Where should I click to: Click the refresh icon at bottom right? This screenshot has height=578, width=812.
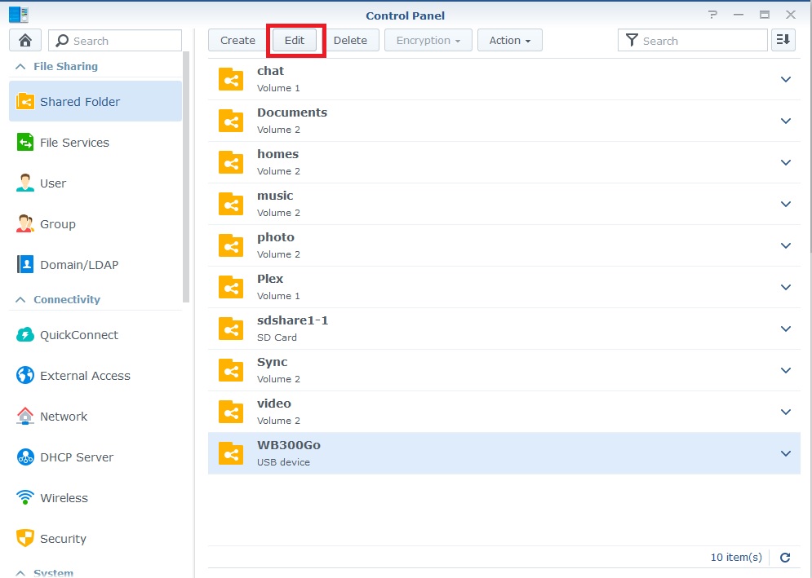(x=785, y=558)
